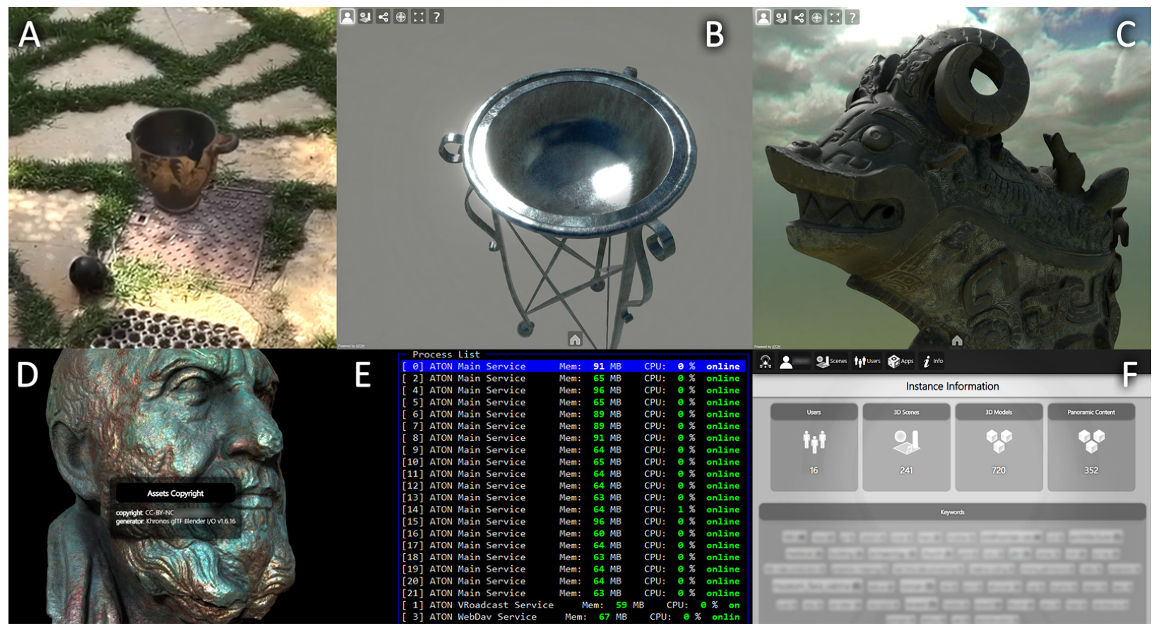Screen dimensions: 1166x633
Task: Select process 11 ATON Main Service row
Action: [573, 474]
